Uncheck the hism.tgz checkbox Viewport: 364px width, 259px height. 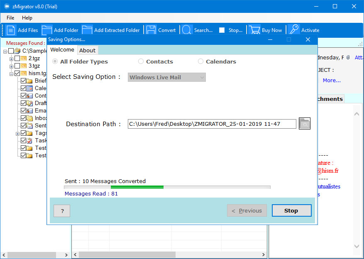[17, 73]
